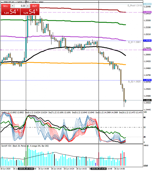Click the stochastic scale value 50
152x171 pixels.
tap(144, 127)
